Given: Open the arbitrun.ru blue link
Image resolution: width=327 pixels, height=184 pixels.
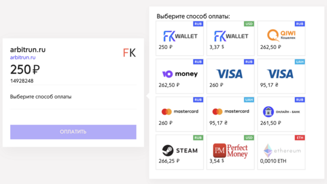Looking at the screenshot, I should click(23, 57).
